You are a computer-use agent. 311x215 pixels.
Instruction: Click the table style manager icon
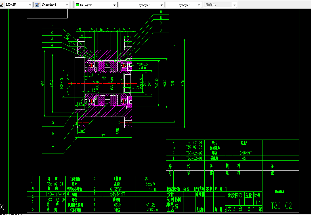click(37, 5)
